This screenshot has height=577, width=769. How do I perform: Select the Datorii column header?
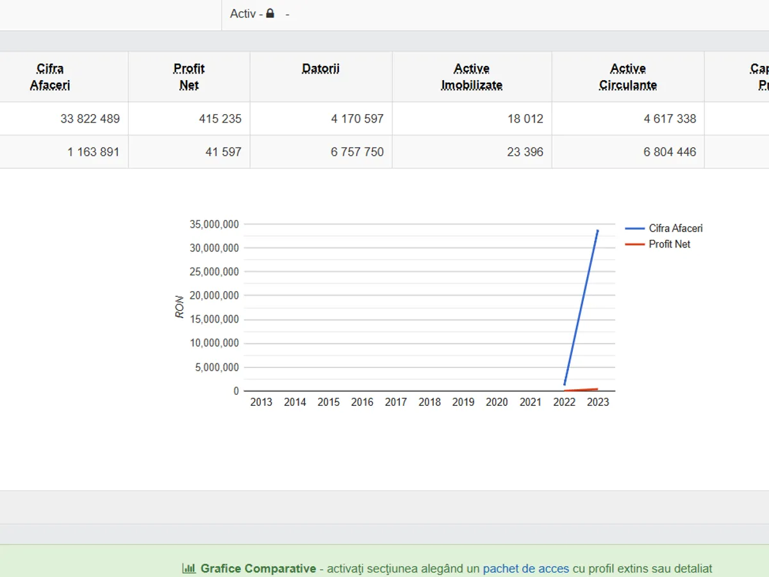[x=321, y=69]
